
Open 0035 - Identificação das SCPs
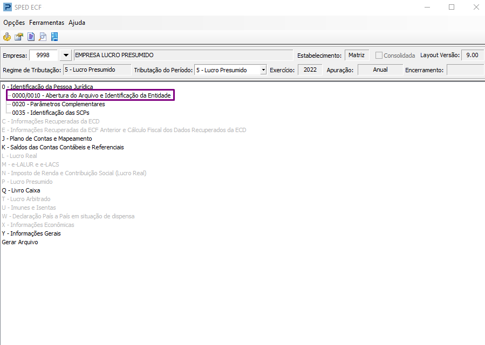coord(51,113)
